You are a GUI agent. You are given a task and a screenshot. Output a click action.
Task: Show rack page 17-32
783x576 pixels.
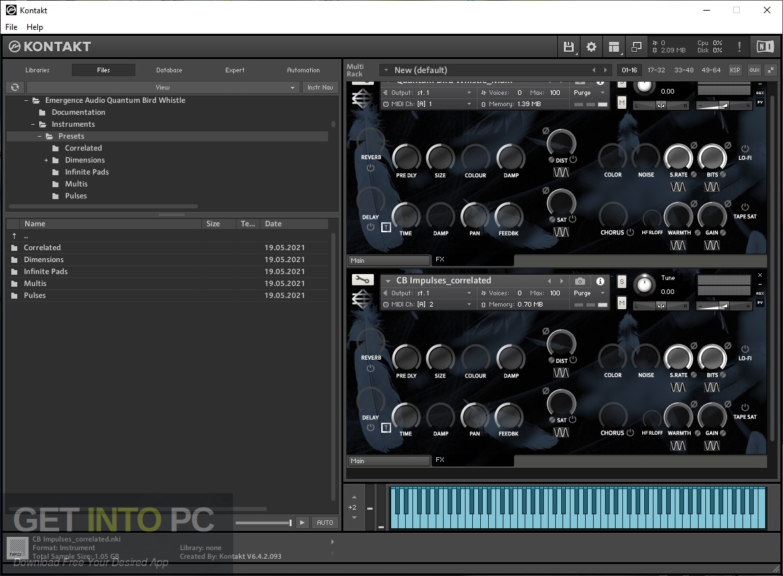(x=656, y=70)
